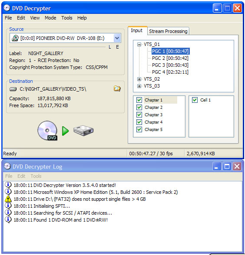
Task: Toggle the Cell 1 checkbox
Action: 195,100
